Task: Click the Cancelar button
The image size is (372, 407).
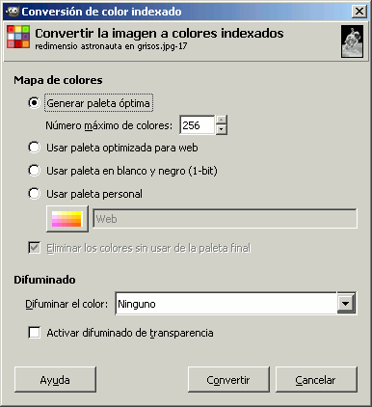Action: click(316, 380)
